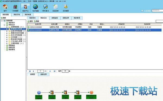Select the 业务文件类流程 folder
163x101 pixels.
coord(18,31)
